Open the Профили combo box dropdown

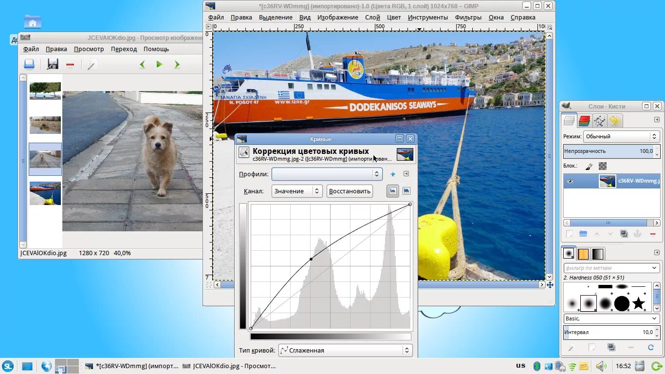(x=327, y=174)
